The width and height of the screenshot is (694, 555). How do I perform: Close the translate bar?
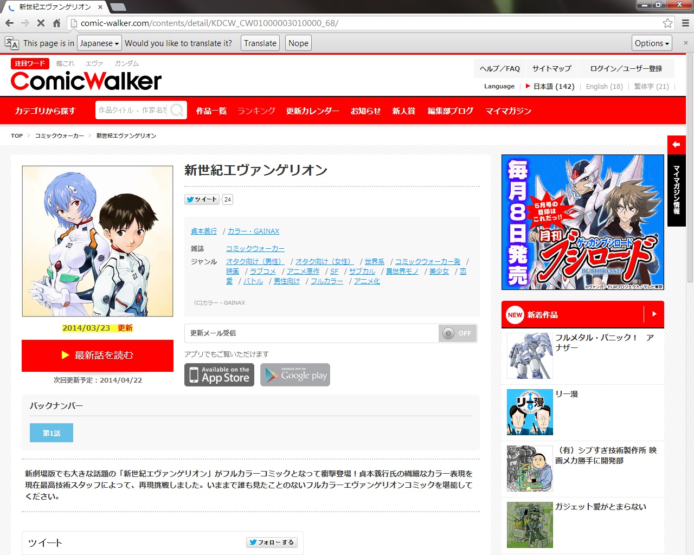click(685, 43)
